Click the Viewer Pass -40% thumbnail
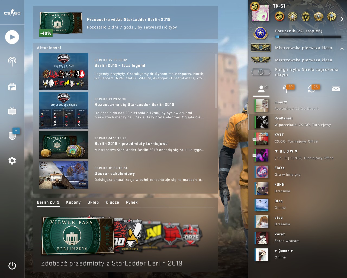347x278 pixels. coord(61,24)
